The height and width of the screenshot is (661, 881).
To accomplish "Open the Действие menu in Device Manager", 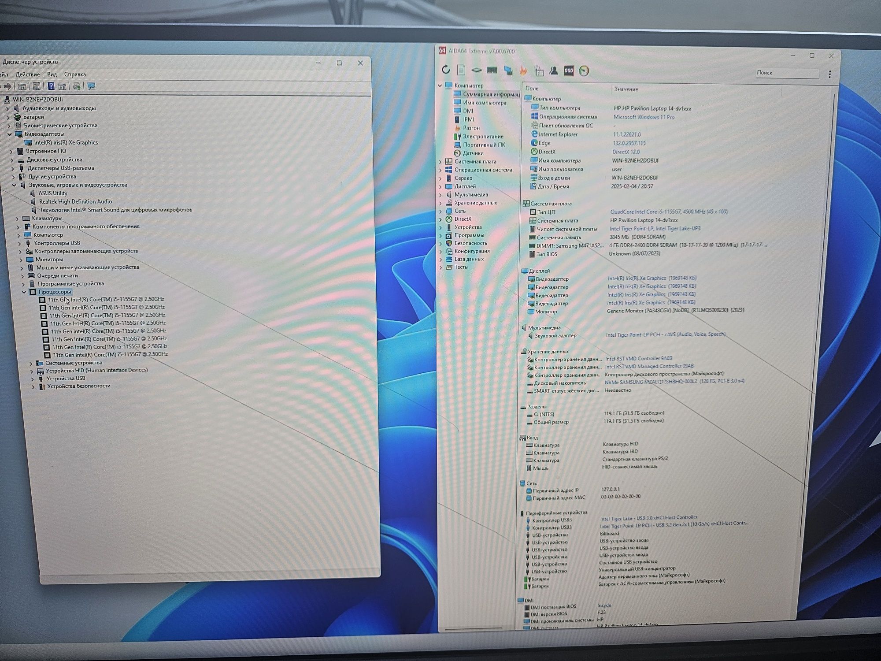I will tap(27, 74).
